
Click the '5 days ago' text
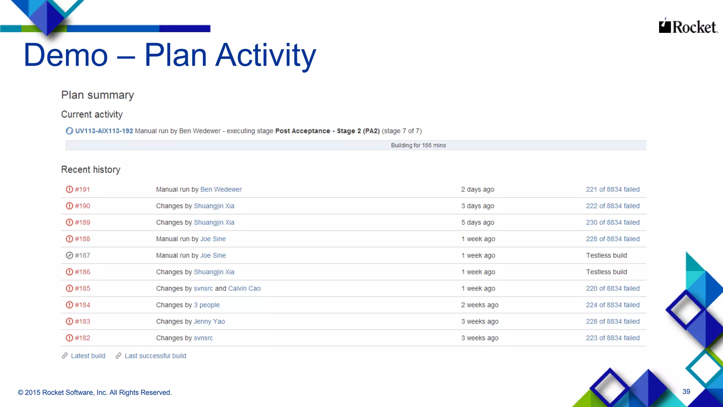[478, 223]
